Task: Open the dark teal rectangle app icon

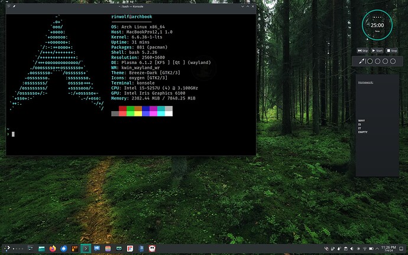Action: (x=119, y=248)
